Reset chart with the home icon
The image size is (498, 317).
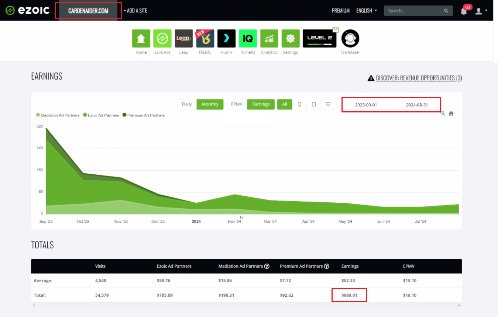[x=451, y=114]
